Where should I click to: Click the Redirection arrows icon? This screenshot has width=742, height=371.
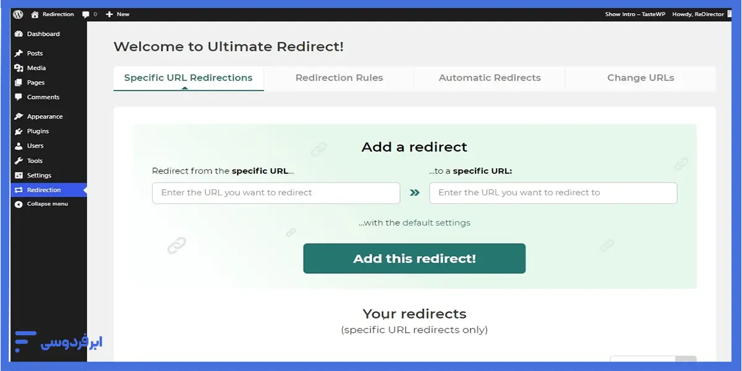point(19,190)
